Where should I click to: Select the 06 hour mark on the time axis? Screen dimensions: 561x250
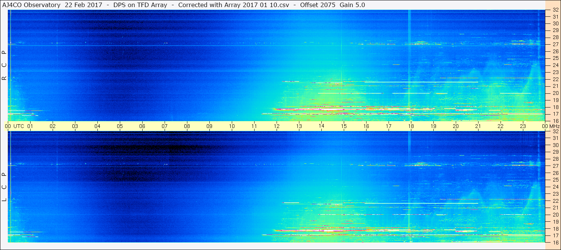142,126
